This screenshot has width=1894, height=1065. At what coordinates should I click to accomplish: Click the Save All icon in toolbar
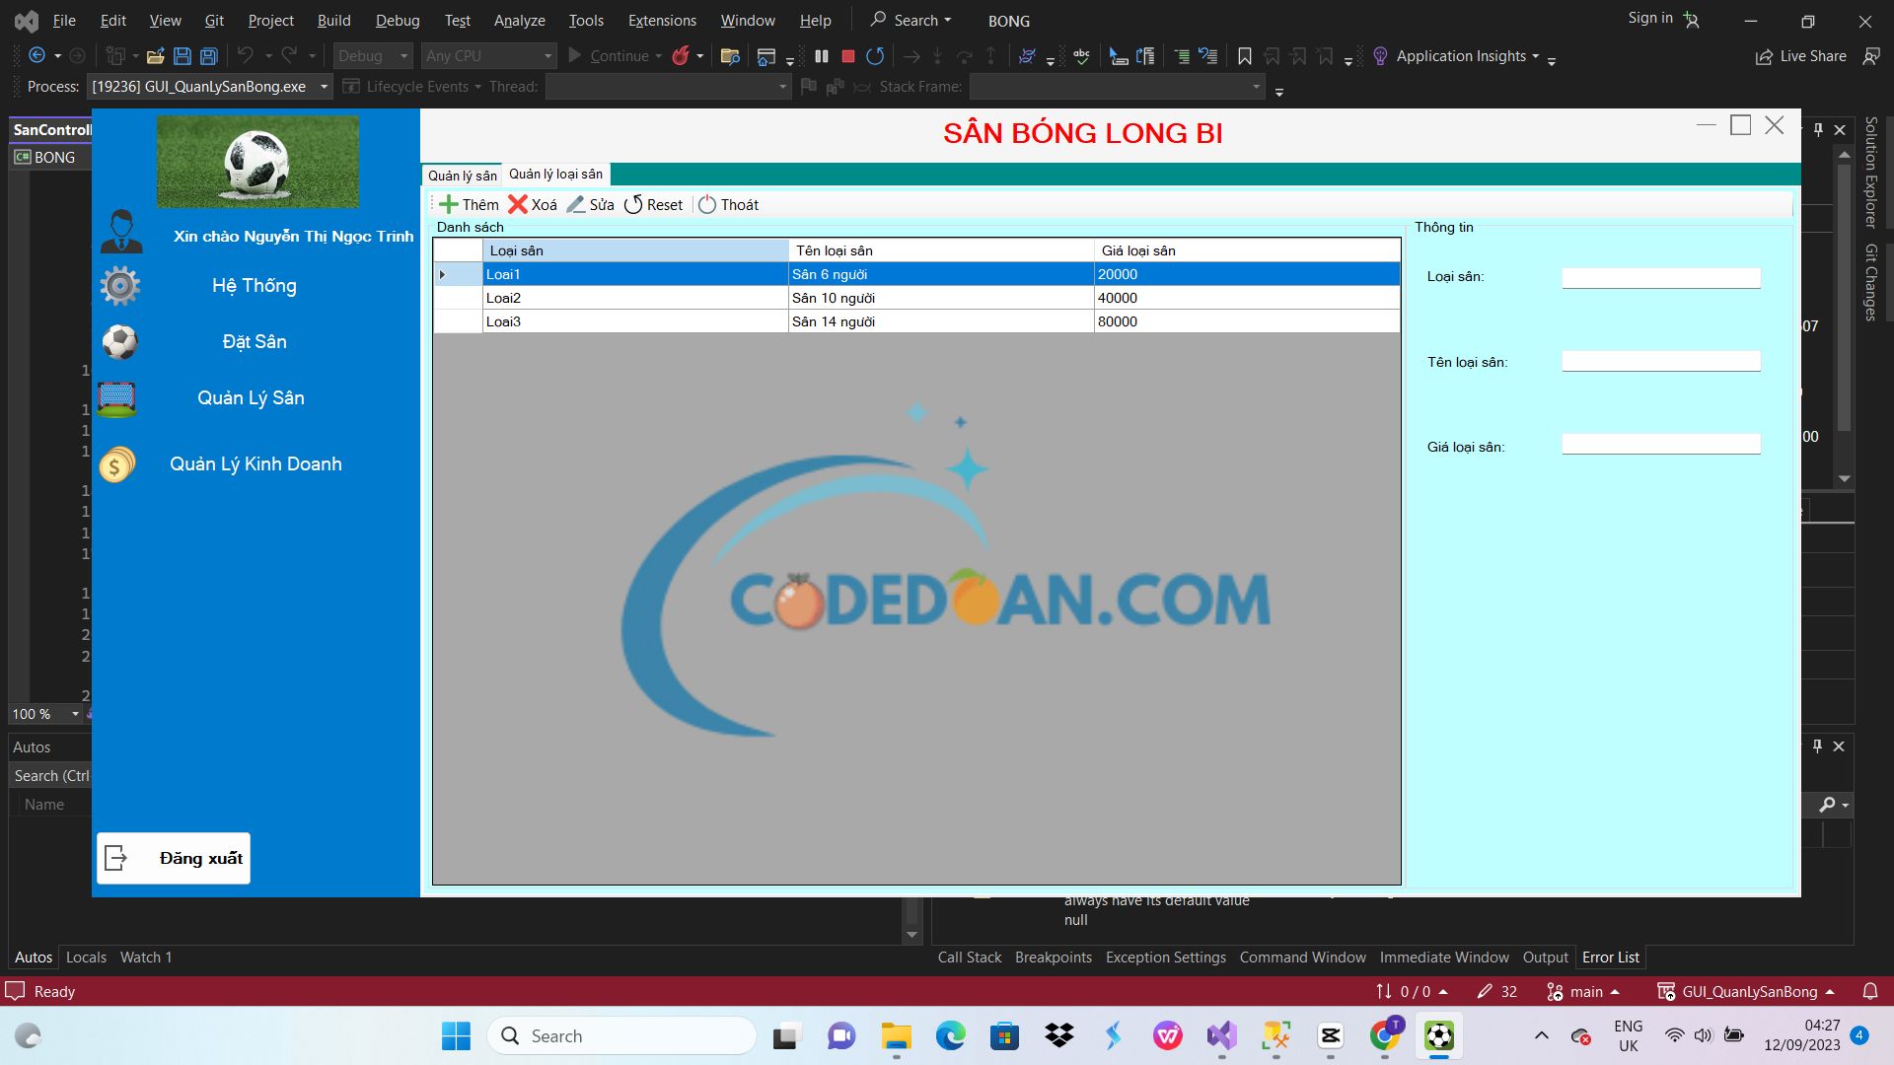click(209, 56)
